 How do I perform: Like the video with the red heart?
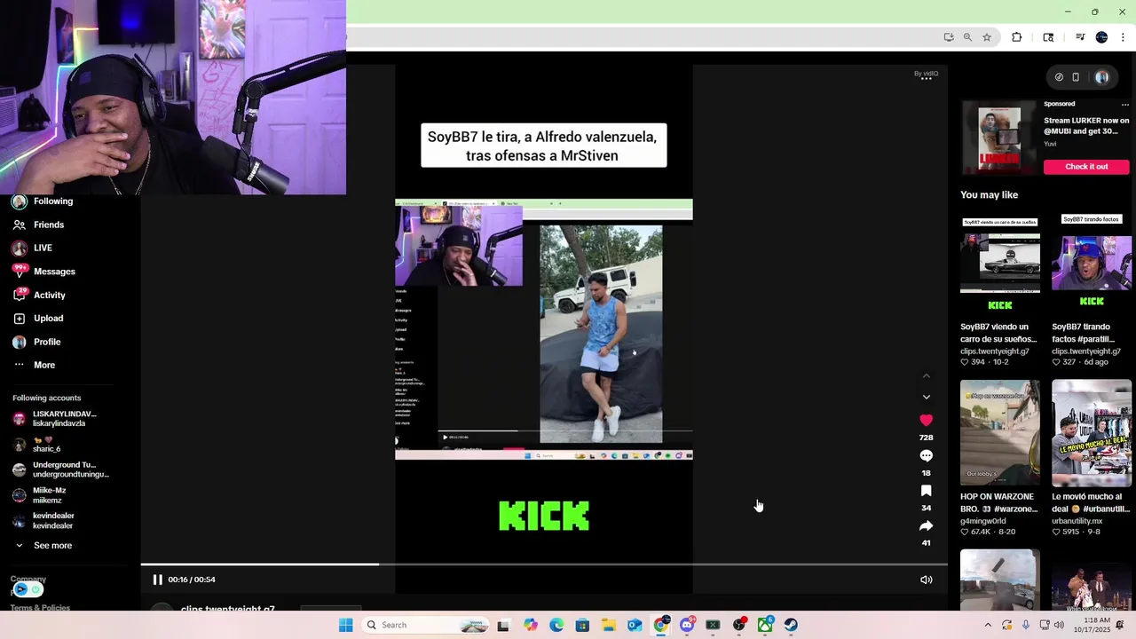[x=926, y=420]
